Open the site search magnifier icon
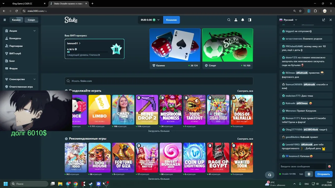 pos(229,20)
